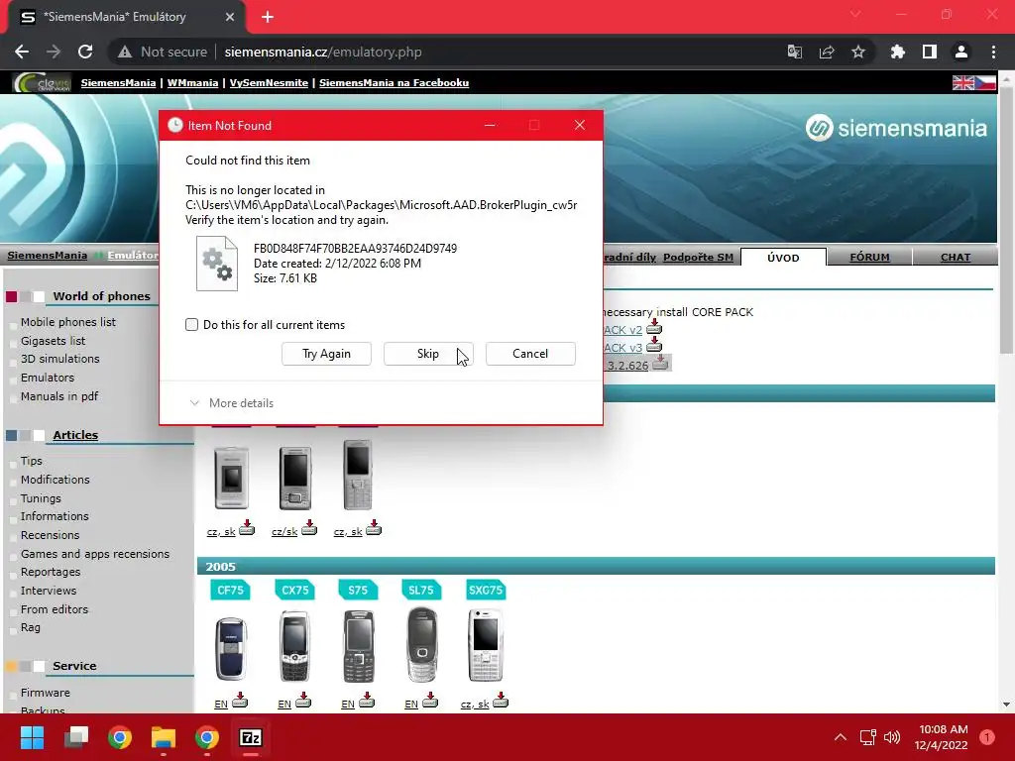Image resolution: width=1015 pixels, height=761 pixels.
Task: Download S75 emulator EN disk icon
Action: coord(367,701)
